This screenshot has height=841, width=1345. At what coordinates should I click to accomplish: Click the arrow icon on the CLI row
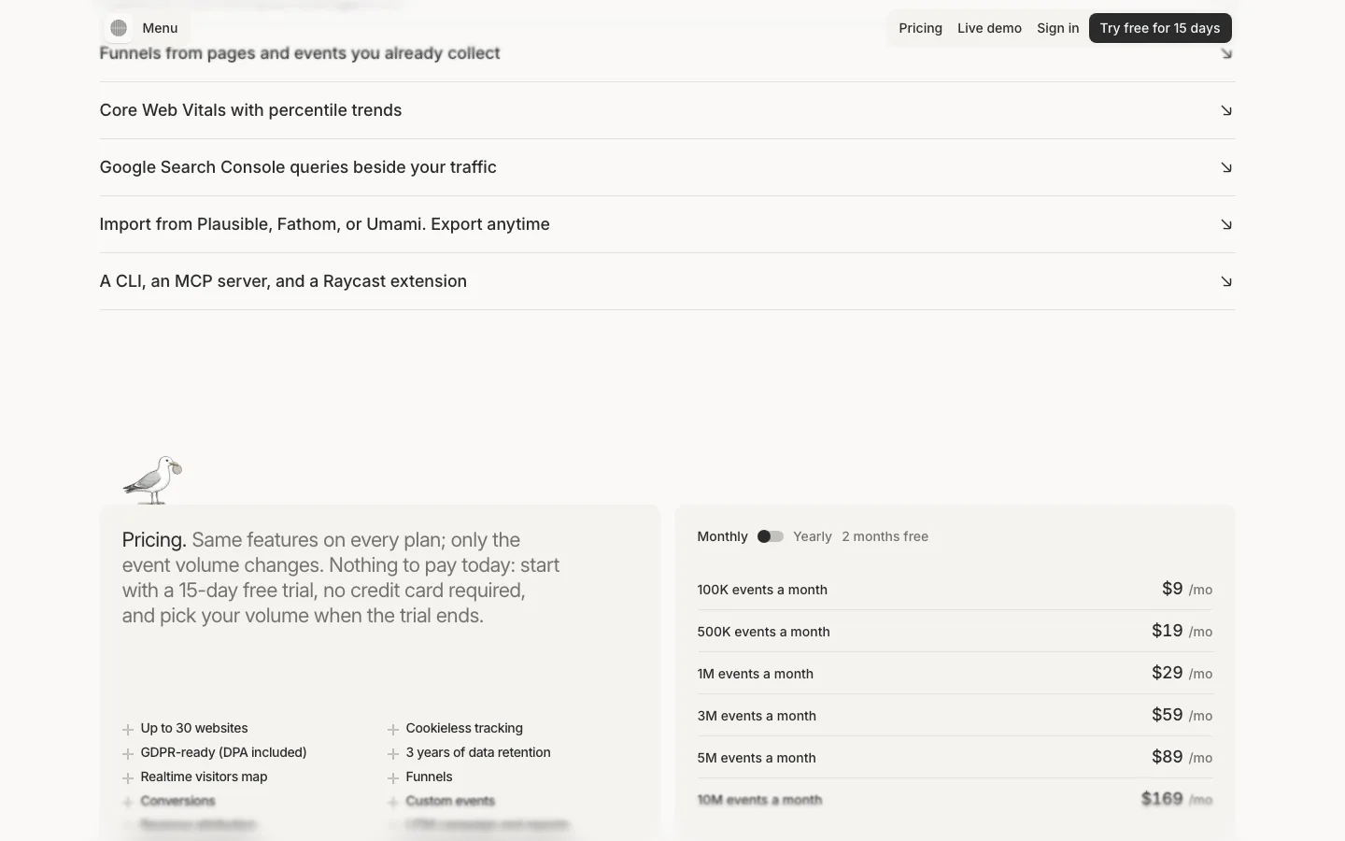coord(1226,282)
